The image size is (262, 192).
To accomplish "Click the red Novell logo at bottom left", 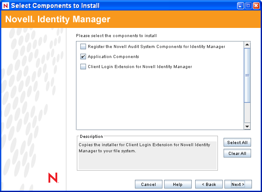I will click(x=53, y=178).
